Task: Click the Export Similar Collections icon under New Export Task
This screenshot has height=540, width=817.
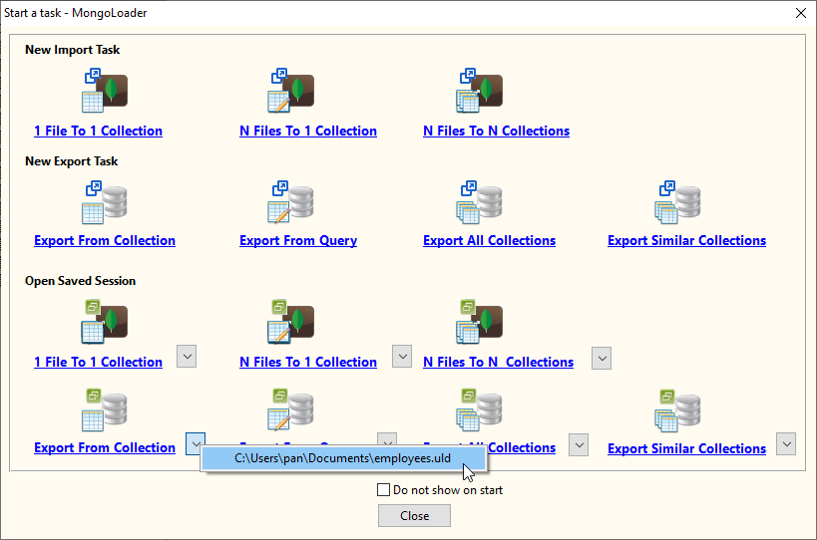Action: coord(678,202)
